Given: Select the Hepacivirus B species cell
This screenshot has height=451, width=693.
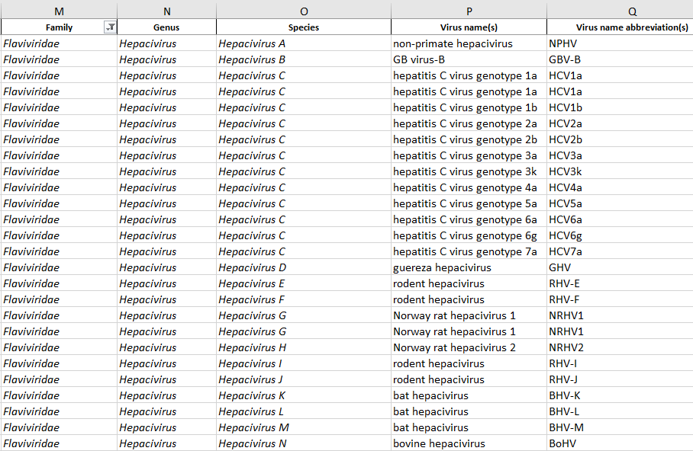Looking at the screenshot, I should (304, 59).
